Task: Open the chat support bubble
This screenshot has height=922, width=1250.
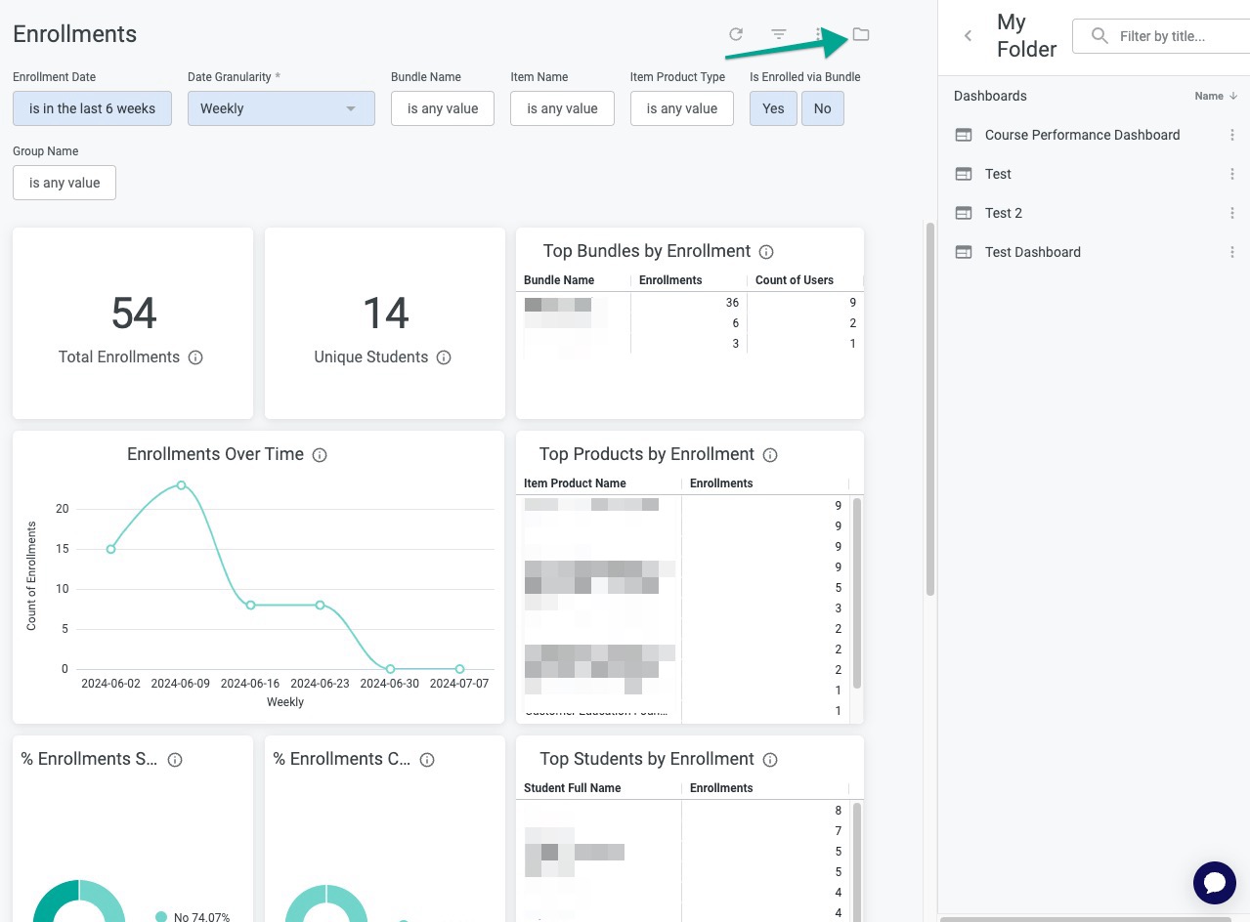Action: [x=1214, y=883]
